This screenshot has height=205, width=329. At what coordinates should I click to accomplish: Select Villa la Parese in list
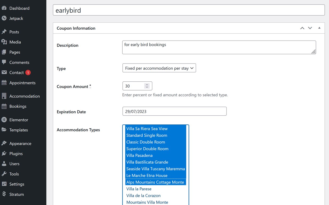139,189
